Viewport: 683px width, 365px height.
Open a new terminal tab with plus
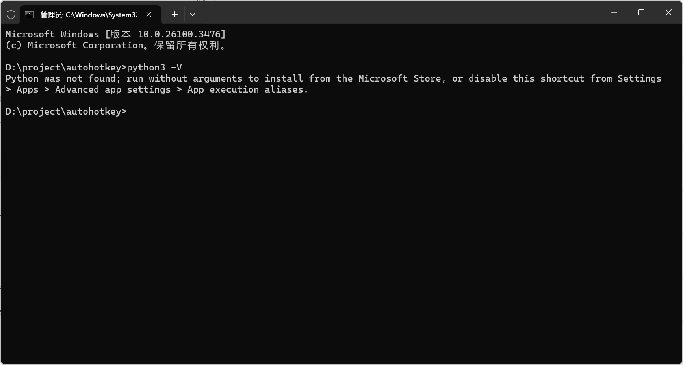[174, 15]
